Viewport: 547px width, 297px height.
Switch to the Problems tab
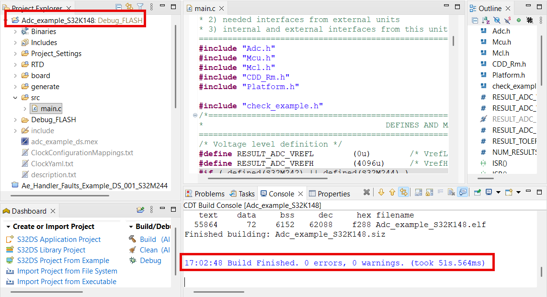(205, 194)
